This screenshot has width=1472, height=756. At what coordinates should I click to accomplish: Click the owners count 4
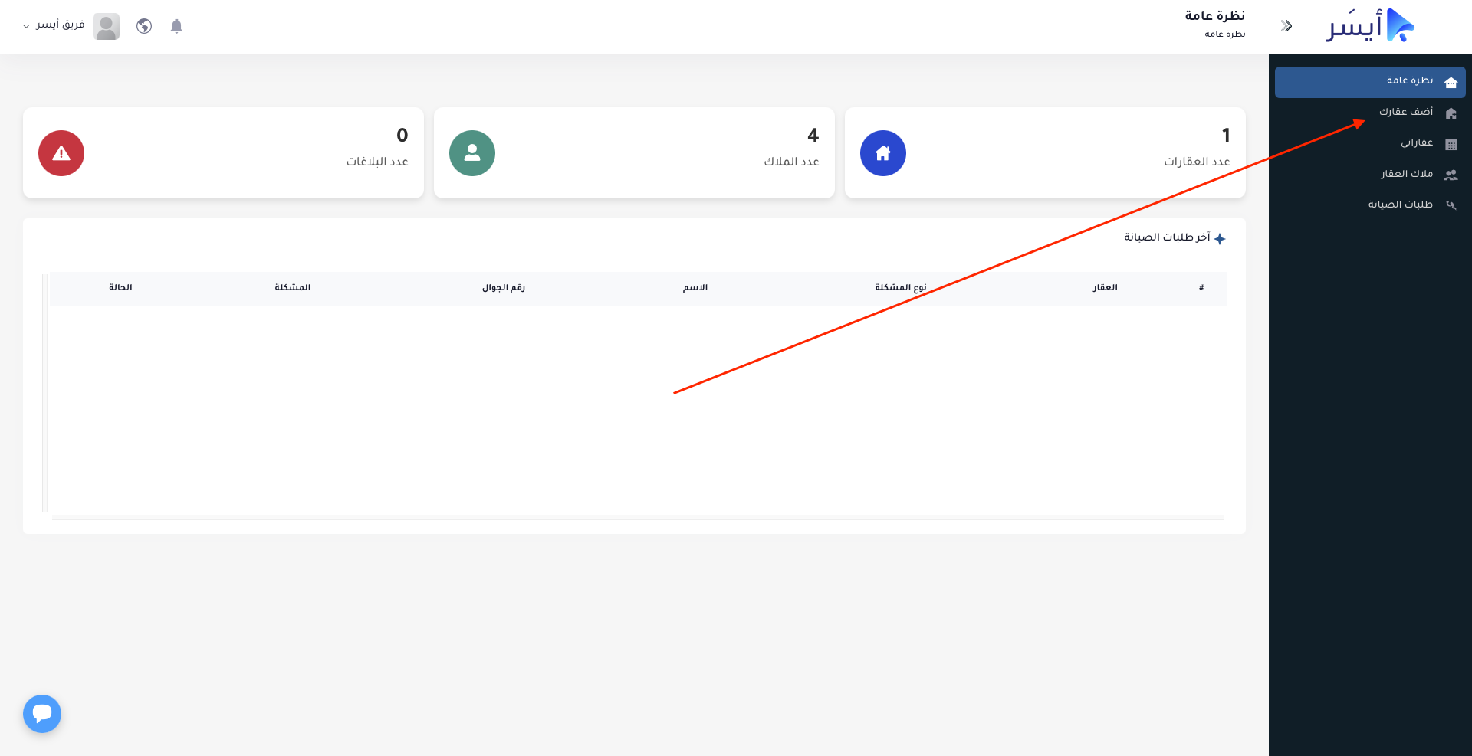(813, 136)
